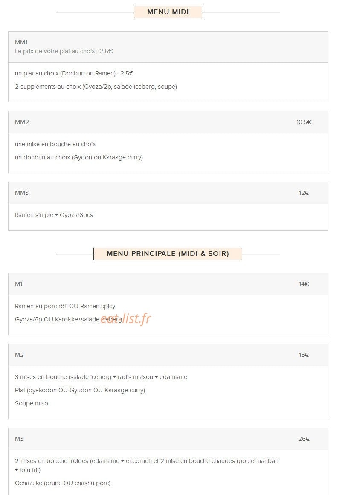Click the 15€ price label
This screenshot has height=495, width=351.
(x=304, y=355)
